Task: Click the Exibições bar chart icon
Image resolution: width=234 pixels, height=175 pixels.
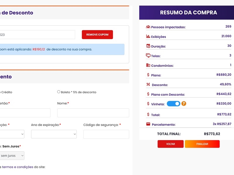Action: tap(148, 36)
